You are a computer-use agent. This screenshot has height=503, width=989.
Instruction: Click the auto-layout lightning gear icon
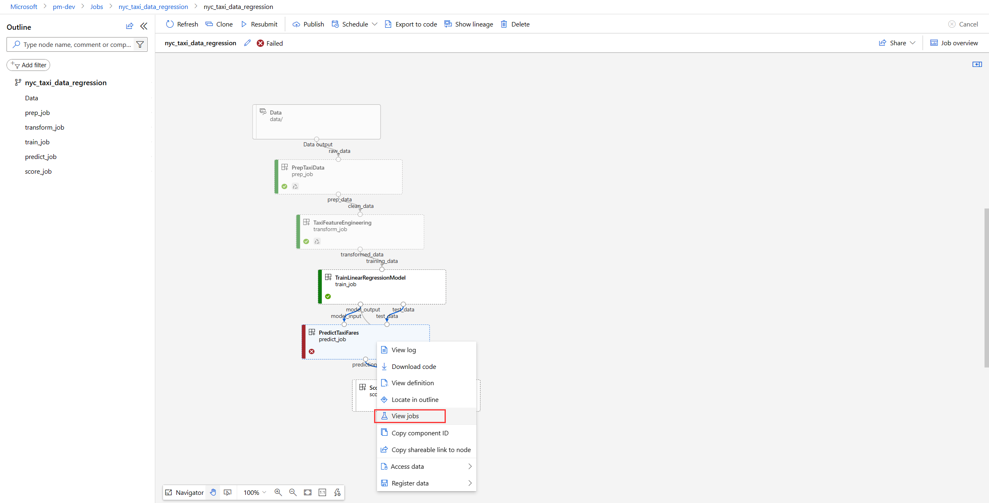[337, 492]
